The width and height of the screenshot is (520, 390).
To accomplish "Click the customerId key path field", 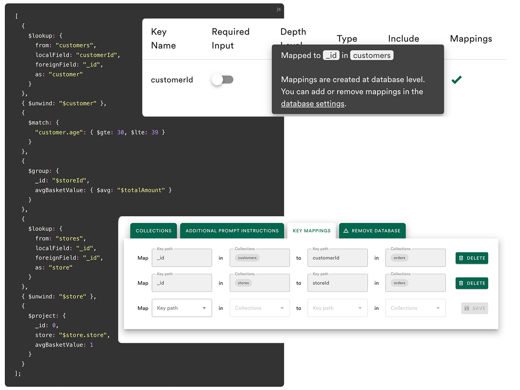I will click(337, 258).
